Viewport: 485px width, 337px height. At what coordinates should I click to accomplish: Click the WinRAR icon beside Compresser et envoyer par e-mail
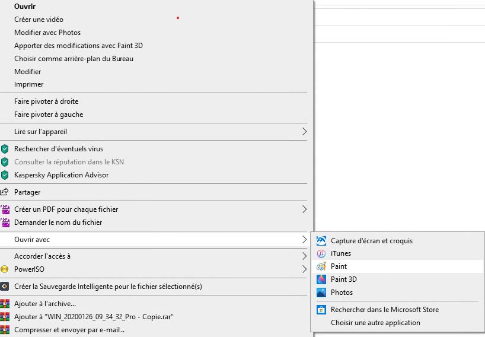tap(5, 330)
